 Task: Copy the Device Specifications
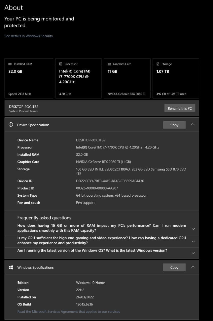(174, 125)
